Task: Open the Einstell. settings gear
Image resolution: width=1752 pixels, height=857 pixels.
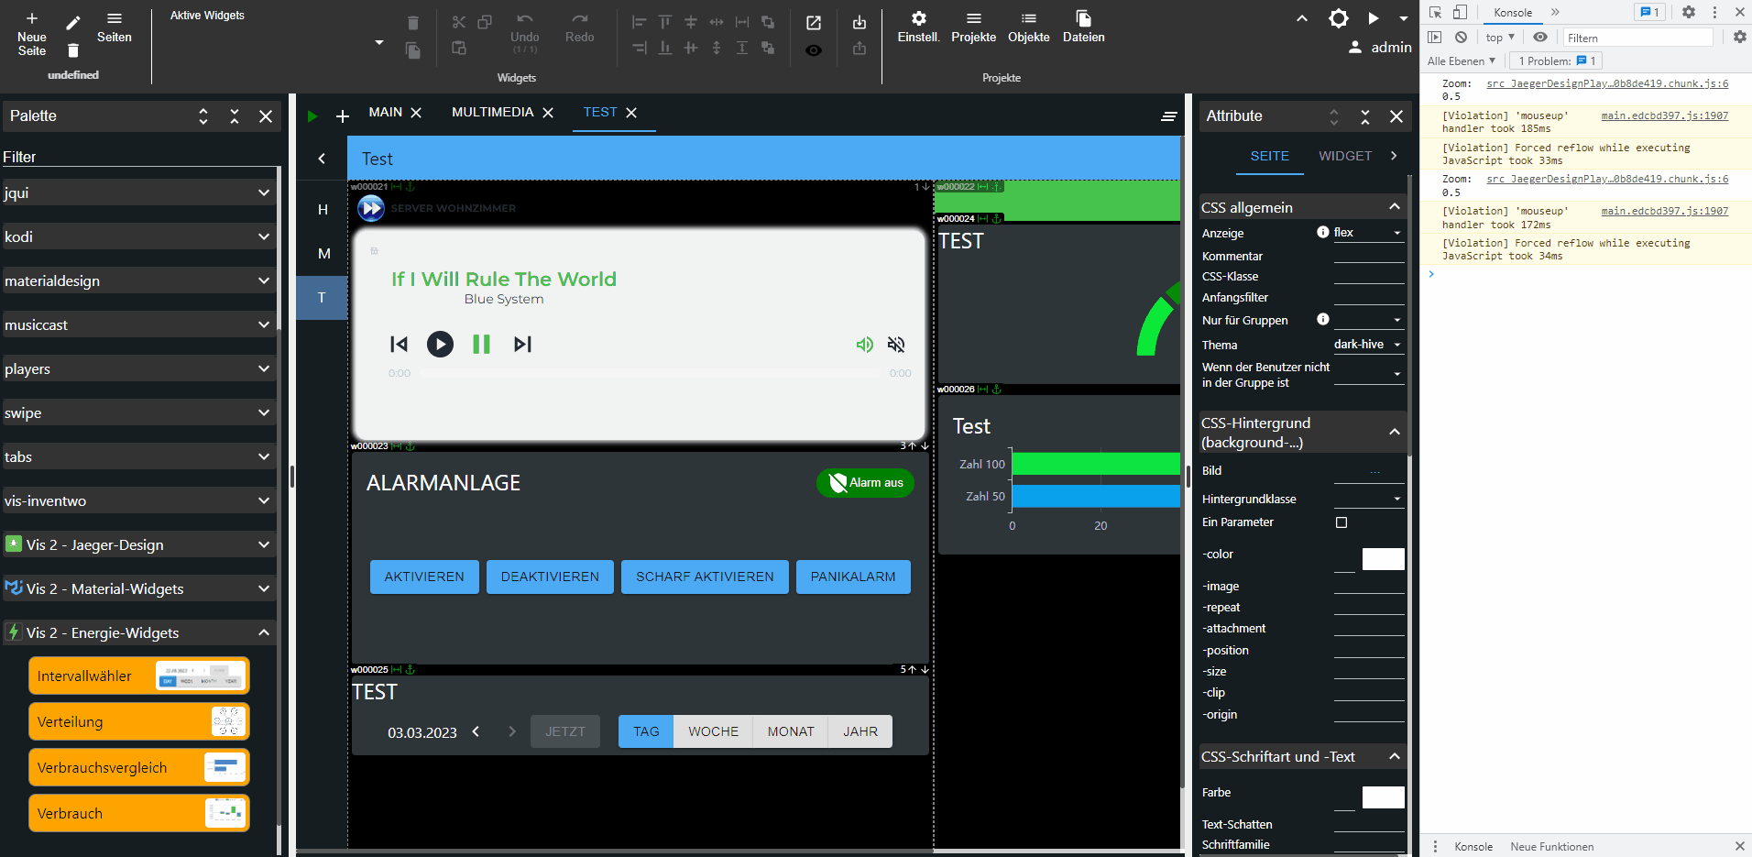Action: point(918,19)
